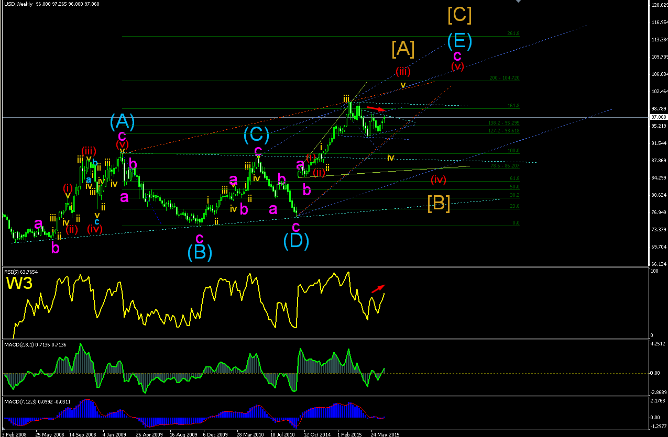Click the 1 Feb 2015 date label
668x437 pixels.
click(349, 434)
